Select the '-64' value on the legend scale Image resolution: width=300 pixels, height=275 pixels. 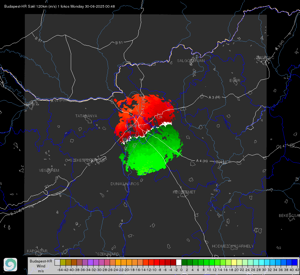tap(60, 270)
